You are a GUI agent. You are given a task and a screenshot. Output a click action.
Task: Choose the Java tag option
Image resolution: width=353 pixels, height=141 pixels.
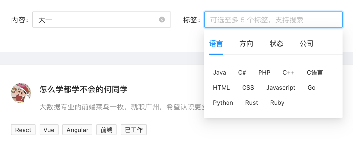click(x=219, y=73)
